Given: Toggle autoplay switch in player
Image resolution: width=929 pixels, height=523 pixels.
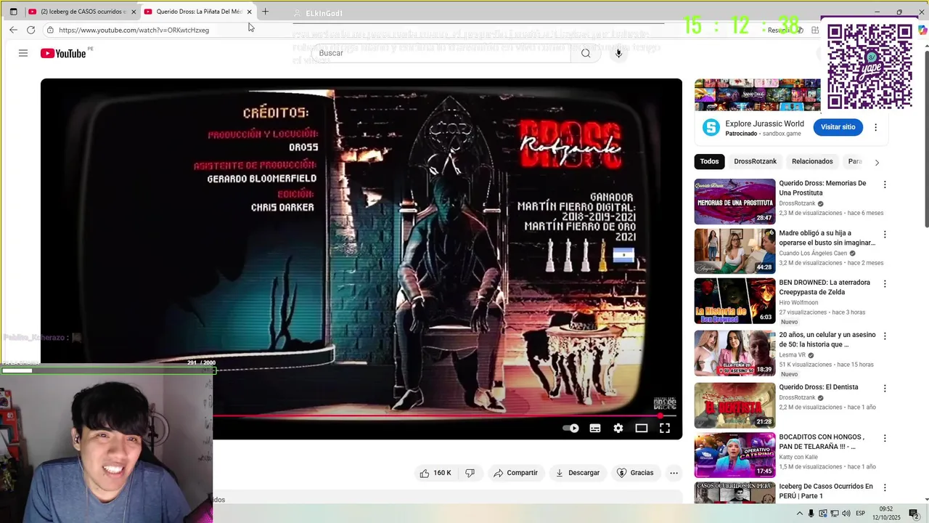Looking at the screenshot, I should [570, 428].
